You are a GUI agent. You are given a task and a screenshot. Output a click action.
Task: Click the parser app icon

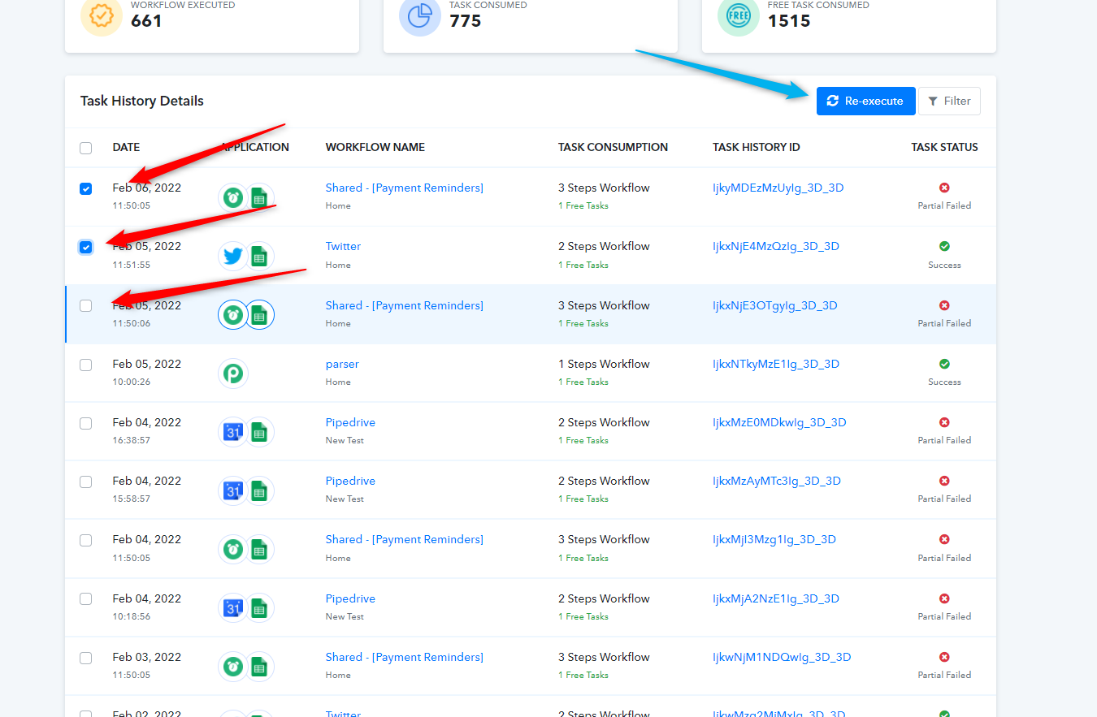coord(233,374)
